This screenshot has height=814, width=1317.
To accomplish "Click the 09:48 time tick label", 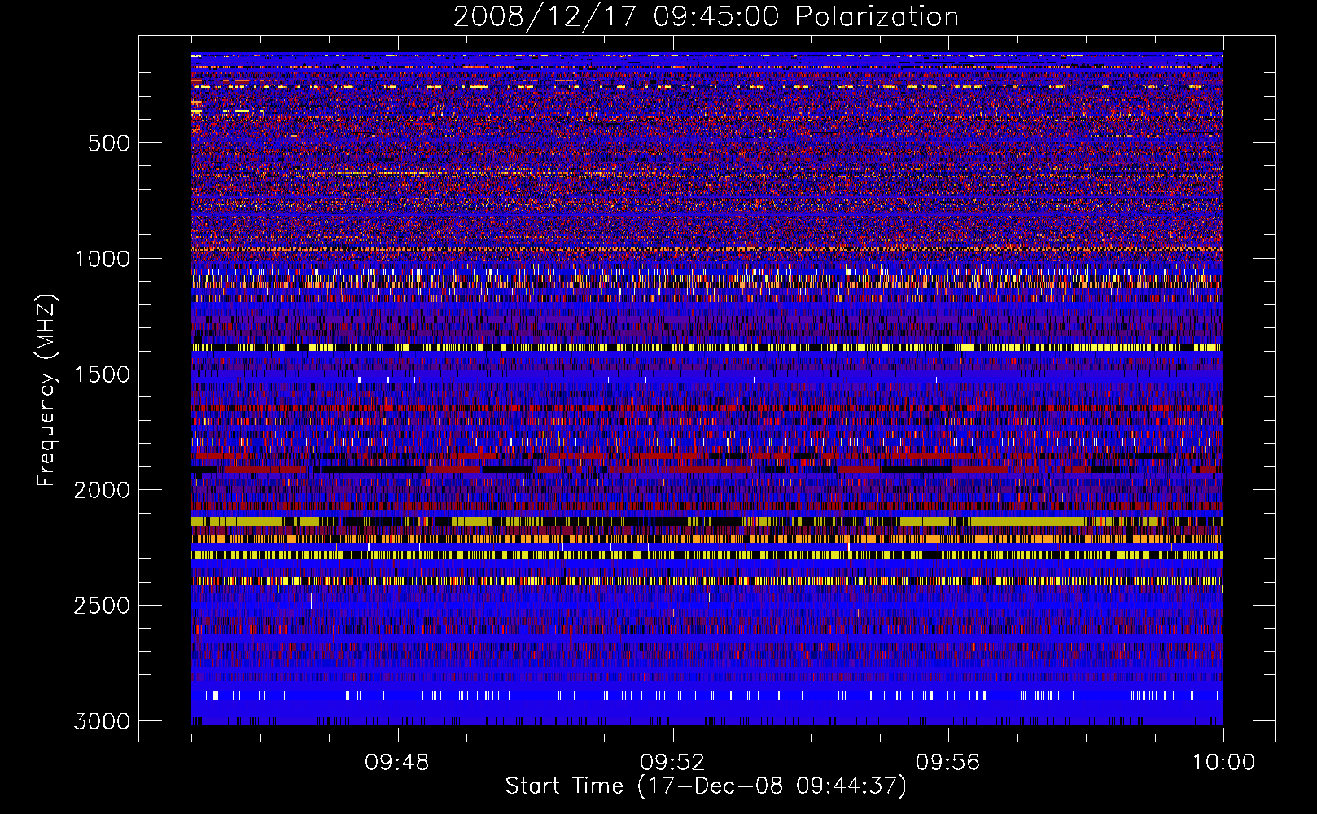I will (x=397, y=763).
